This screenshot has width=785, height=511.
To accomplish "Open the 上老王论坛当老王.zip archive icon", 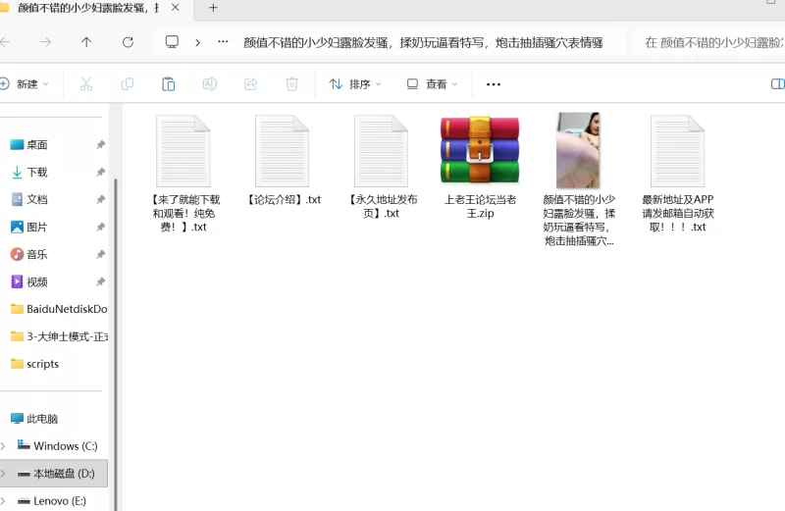I will [479, 150].
